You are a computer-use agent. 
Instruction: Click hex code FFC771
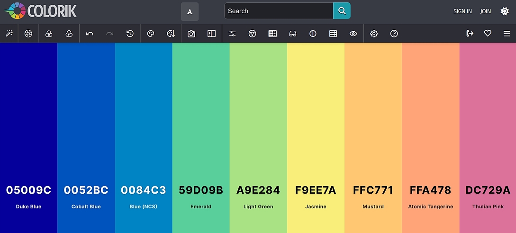373,190
